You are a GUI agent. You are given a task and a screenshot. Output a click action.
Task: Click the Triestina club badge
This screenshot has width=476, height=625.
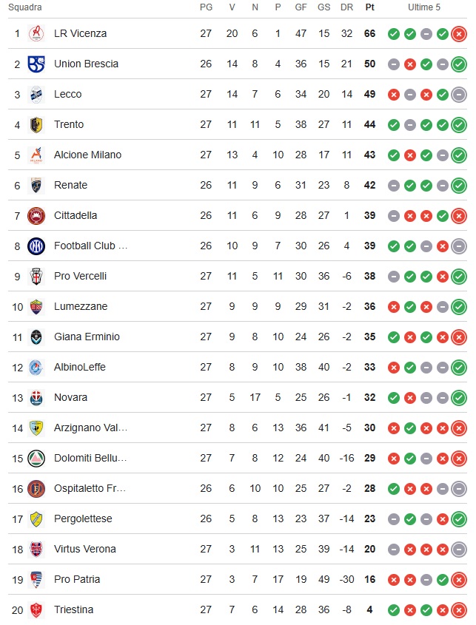[x=36, y=609]
